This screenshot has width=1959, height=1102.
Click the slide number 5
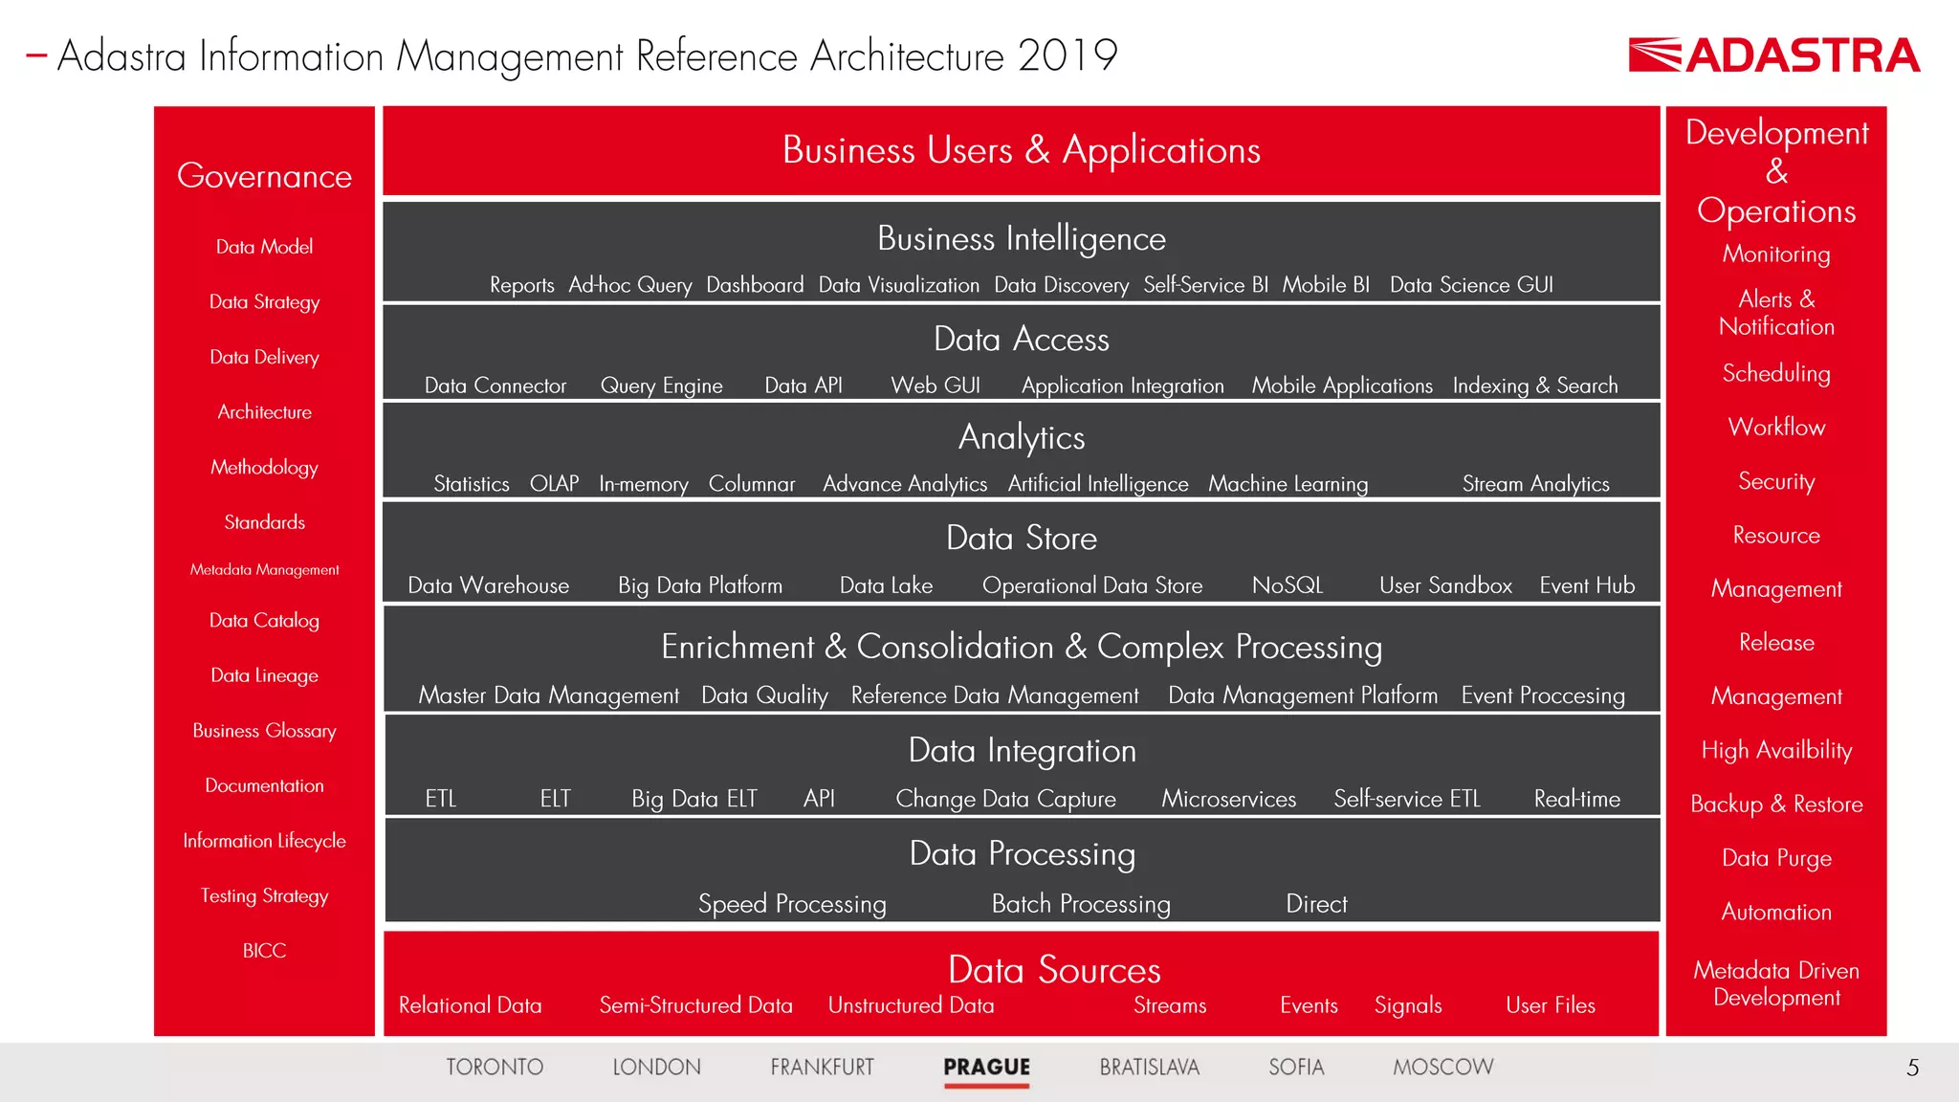click(1912, 1068)
